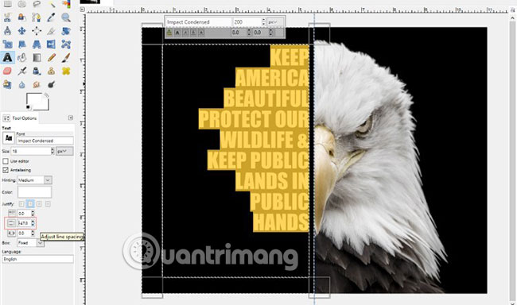Select the Scissors Select tool
Screen dimensions: 517x305
point(7,17)
